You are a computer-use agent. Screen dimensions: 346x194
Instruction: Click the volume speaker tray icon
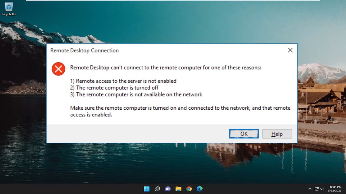pos(322,189)
